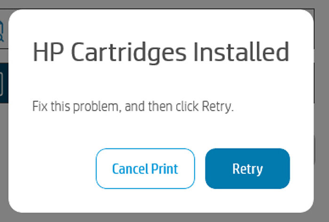Click the dimmed background above the dialog
Viewport: 329px width, 222px height.
[x=164, y=4]
